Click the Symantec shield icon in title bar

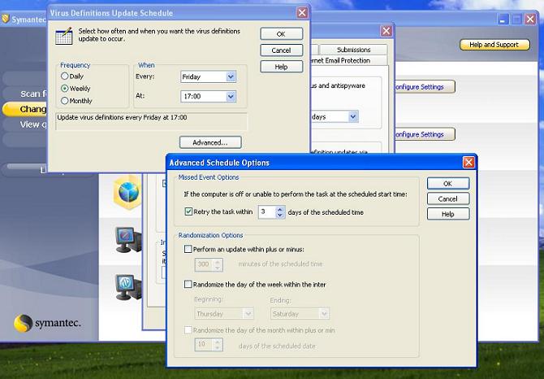6,19
